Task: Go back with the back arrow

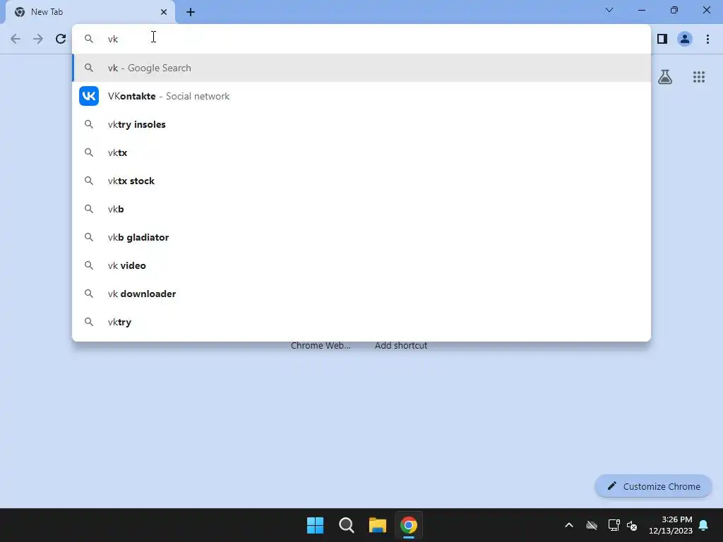Action: [16, 39]
